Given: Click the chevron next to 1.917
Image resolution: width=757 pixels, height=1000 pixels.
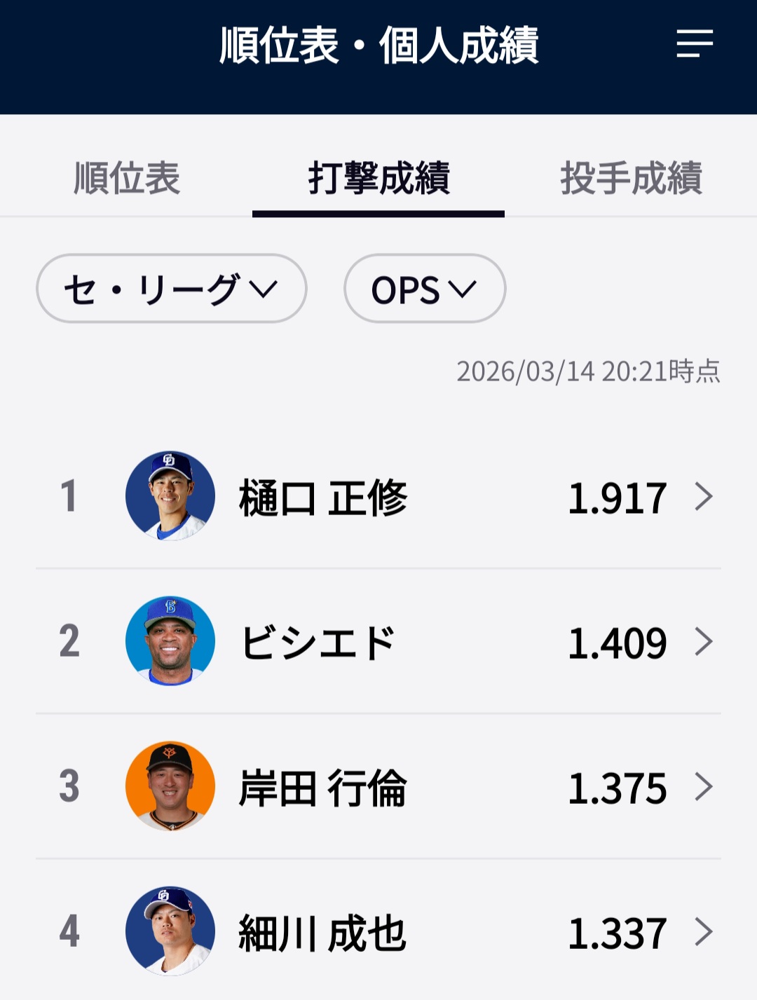Looking at the screenshot, I should [x=704, y=497].
